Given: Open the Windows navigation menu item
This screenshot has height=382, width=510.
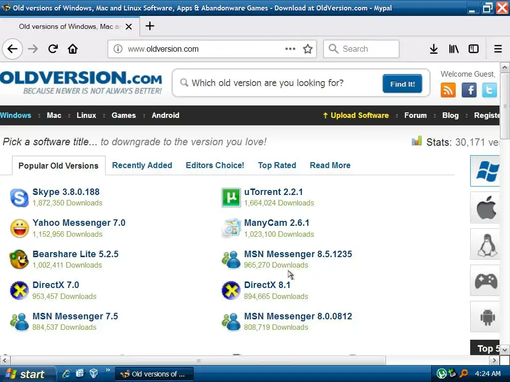Looking at the screenshot, I should pyautogui.click(x=15, y=115).
